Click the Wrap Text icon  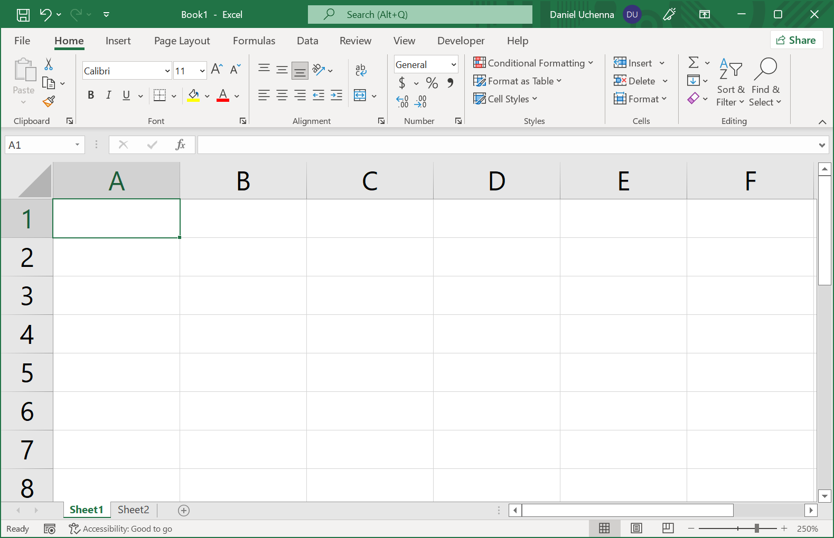(x=361, y=70)
